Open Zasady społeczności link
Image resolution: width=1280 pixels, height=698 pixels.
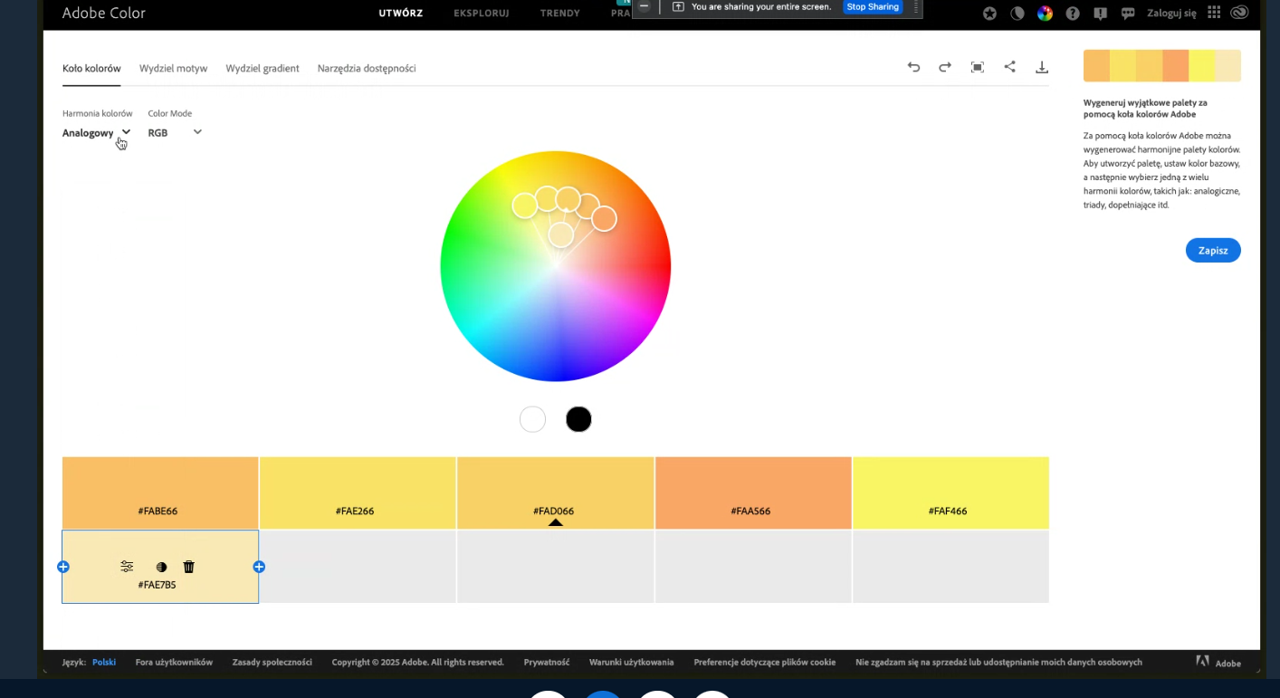tap(272, 662)
